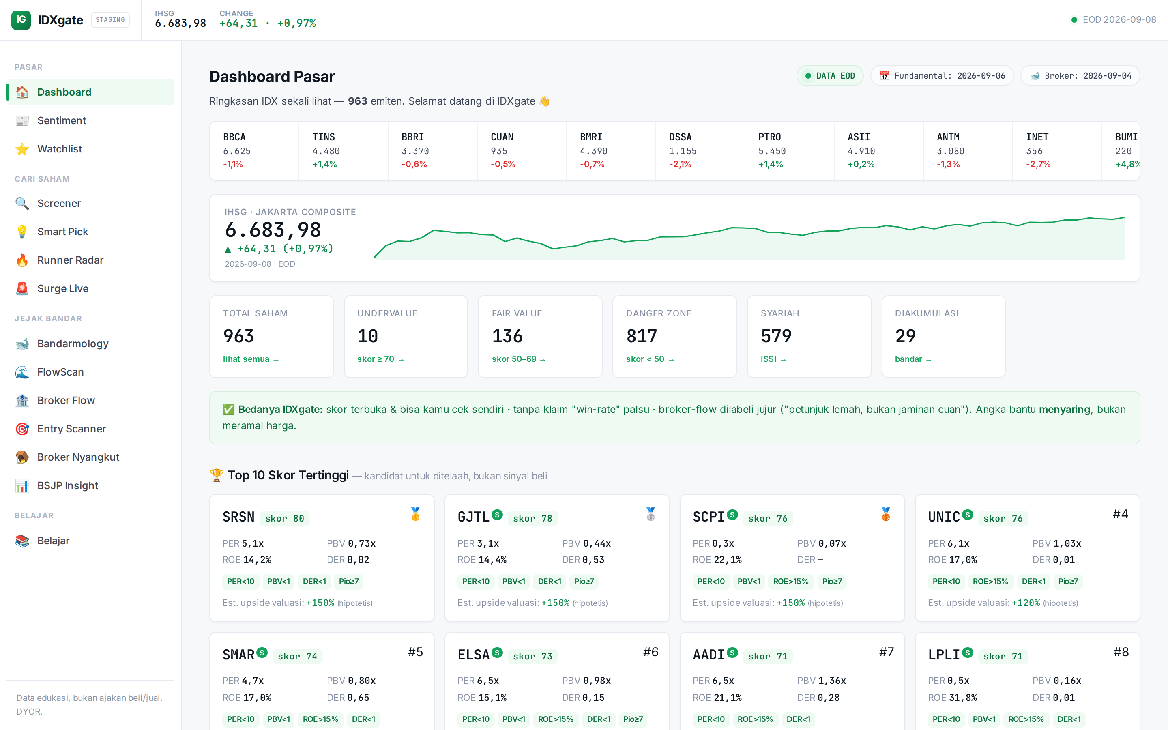Open the 'skor 50–69' fair value link

coord(518,359)
